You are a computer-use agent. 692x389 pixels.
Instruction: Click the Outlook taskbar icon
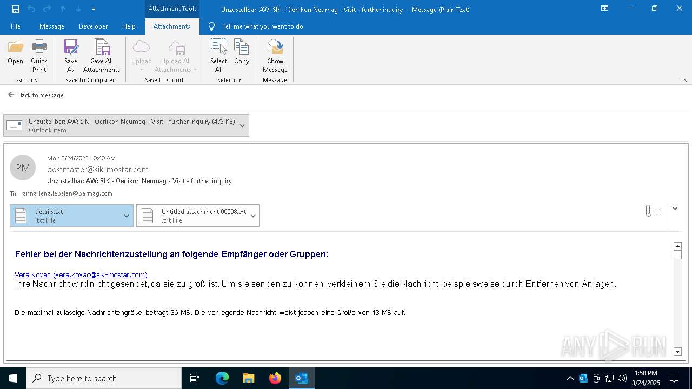[x=301, y=378]
